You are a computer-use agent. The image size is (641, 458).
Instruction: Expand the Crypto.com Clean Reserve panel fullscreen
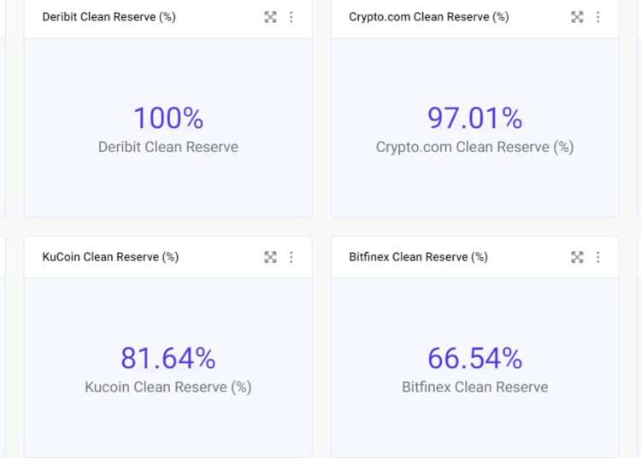tap(577, 17)
